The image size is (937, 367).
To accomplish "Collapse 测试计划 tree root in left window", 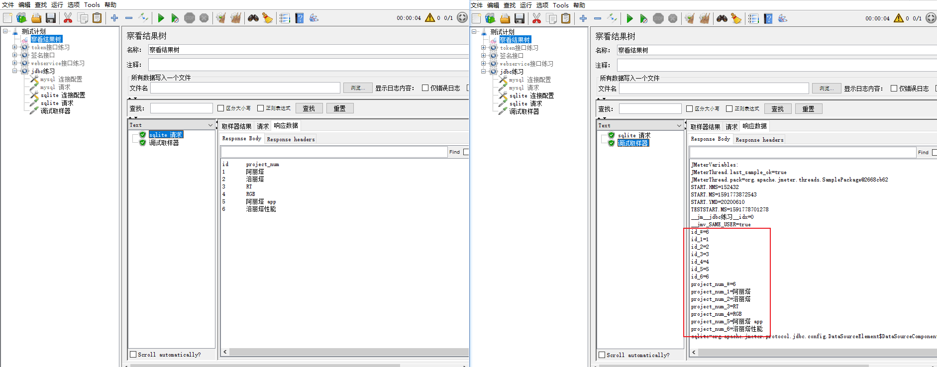I will pyautogui.click(x=5, y=31).
